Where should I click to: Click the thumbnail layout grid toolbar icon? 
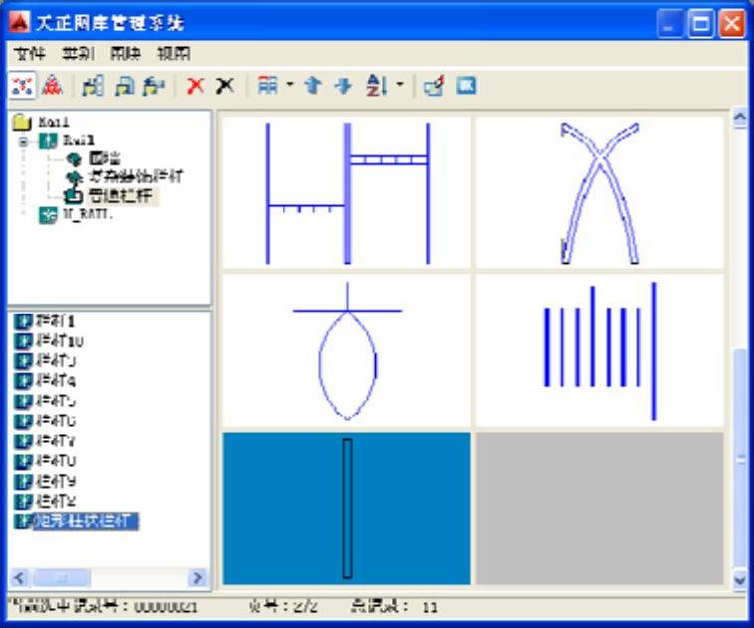[268, 86]
